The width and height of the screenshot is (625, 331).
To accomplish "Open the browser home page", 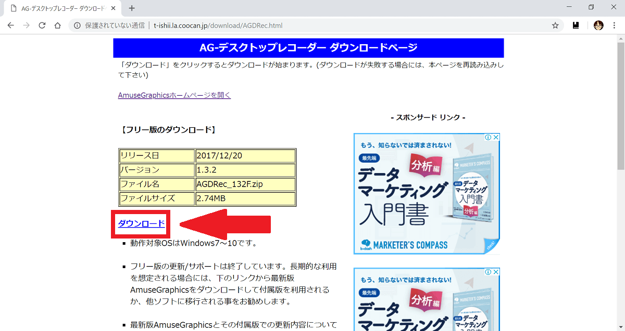I will pyautogui.click(x=58, y=25).
